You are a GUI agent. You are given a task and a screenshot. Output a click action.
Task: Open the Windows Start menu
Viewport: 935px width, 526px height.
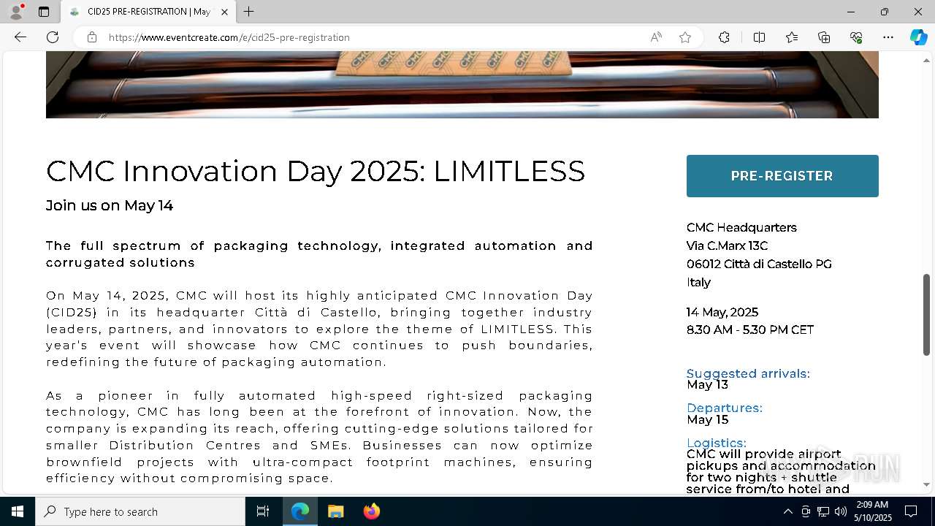[18, 511]
